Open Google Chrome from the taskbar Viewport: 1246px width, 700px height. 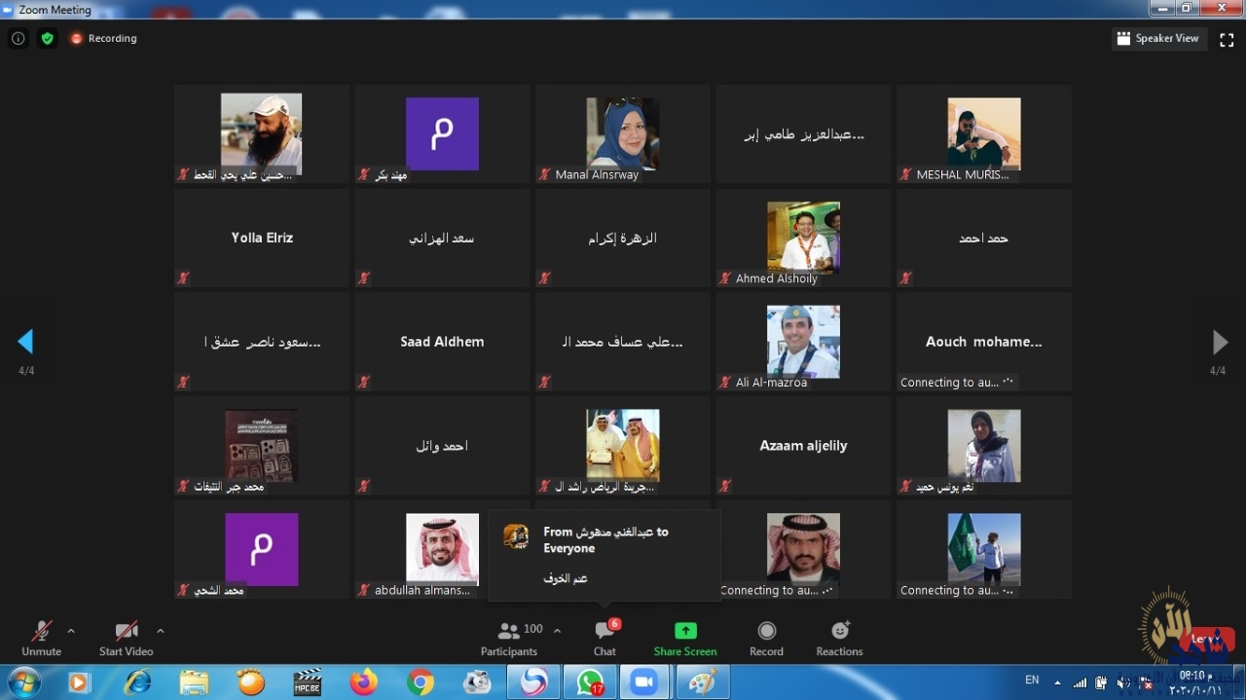pyautogui.click(x=421, y=682)
